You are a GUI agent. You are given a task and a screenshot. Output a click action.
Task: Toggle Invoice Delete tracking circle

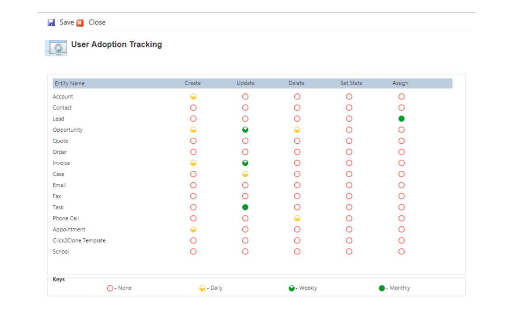[x=297, y=163]
